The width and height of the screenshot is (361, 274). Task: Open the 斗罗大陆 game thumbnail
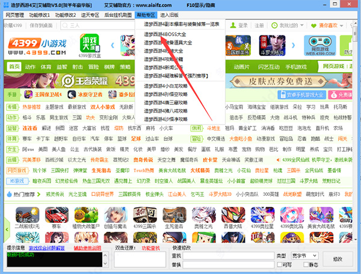pyautogui.click(x=272, y=45)
